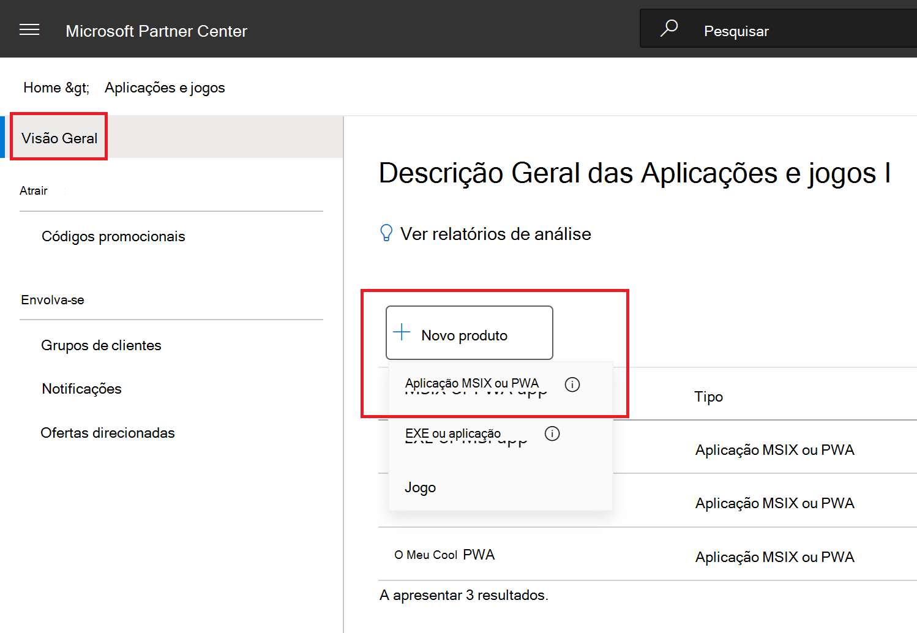This screenshot has height=633, width=917.
Task: Click the Envolva-se section heading
Action: tap(53, 300)
